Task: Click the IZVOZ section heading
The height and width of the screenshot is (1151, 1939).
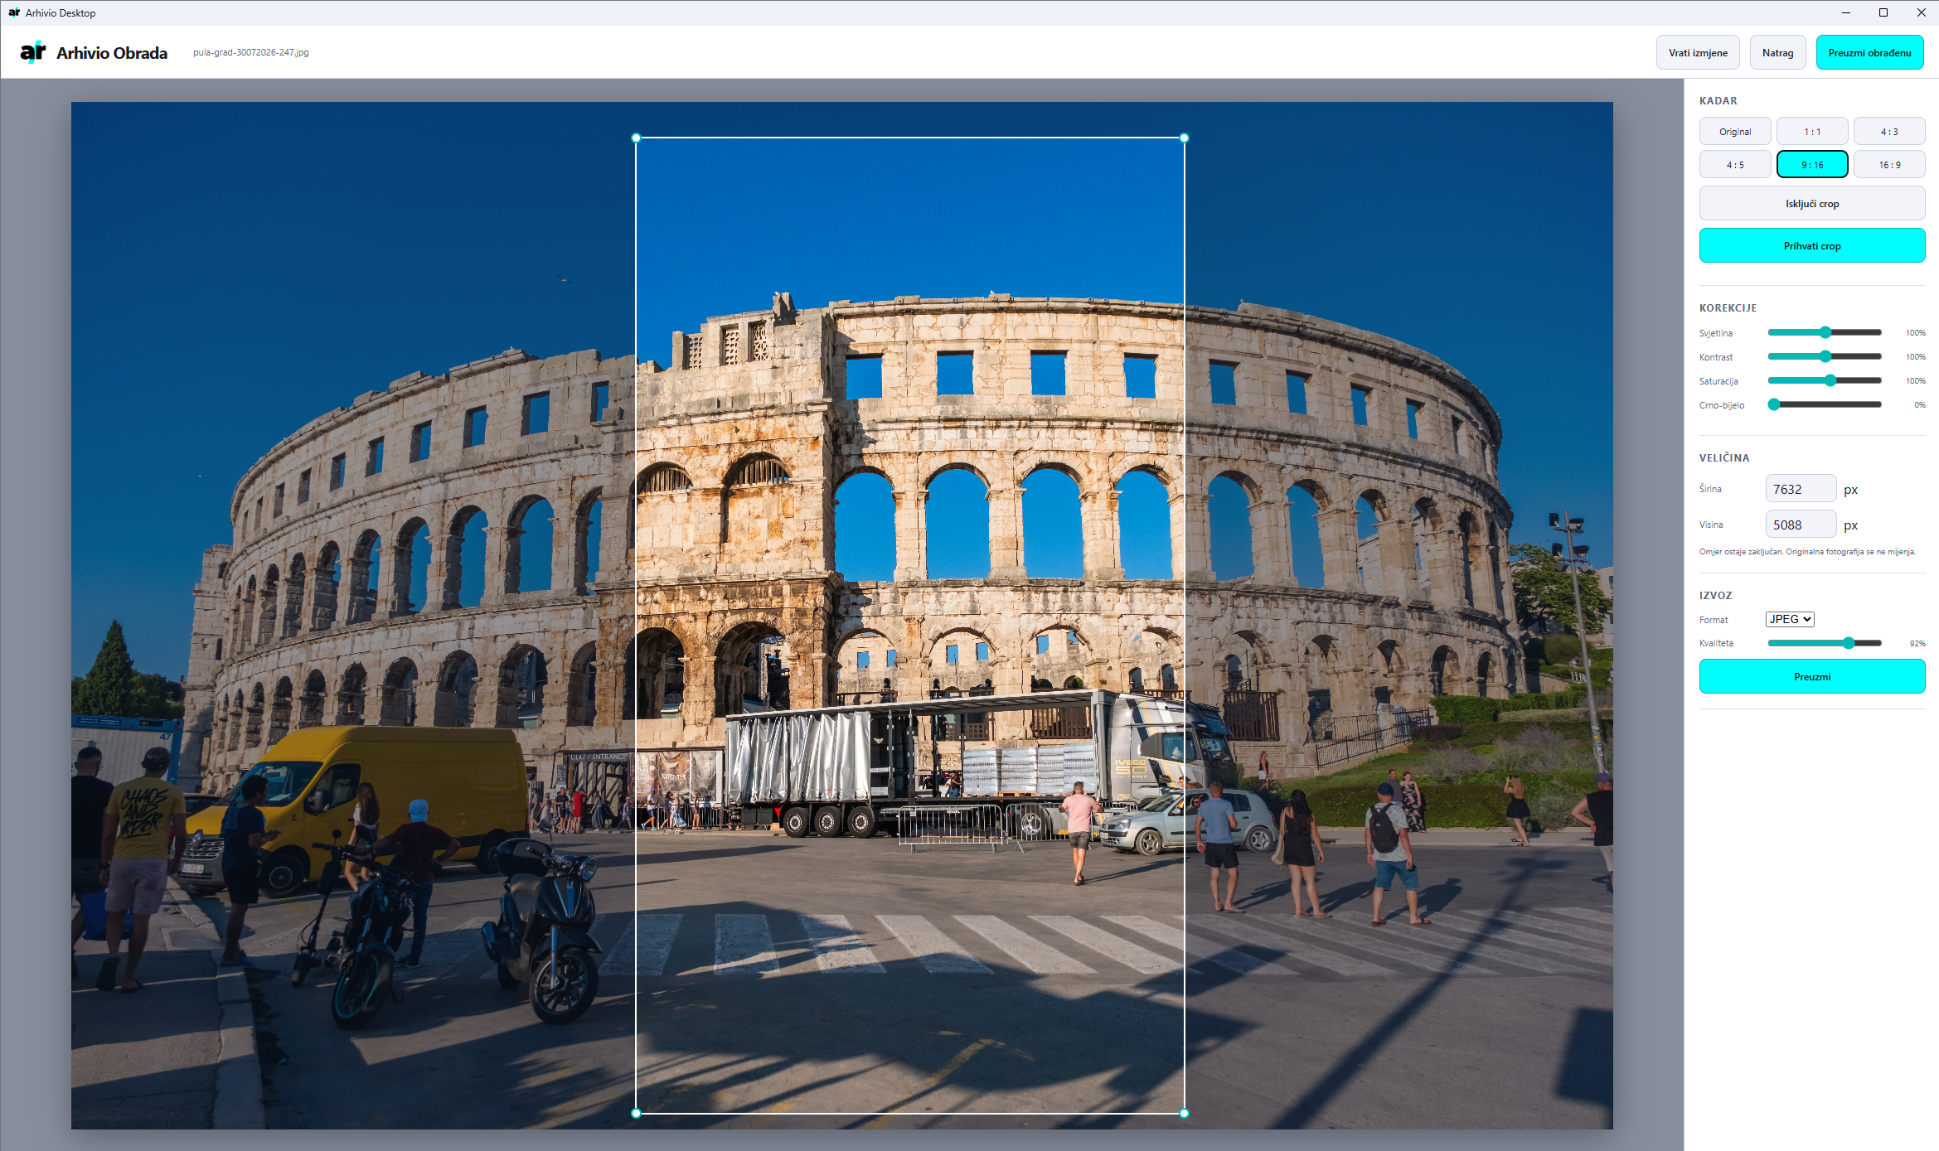Action: (x=1715, y=595)
